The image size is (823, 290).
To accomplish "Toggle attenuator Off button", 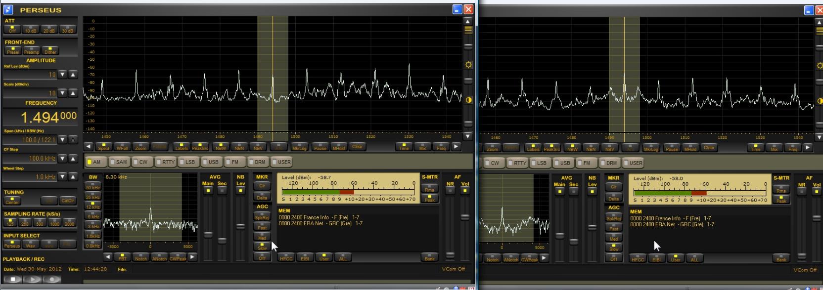I will click(x=12, y=29).
